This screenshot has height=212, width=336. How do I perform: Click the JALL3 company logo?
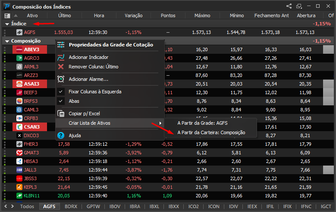click(x=19, y=170)
